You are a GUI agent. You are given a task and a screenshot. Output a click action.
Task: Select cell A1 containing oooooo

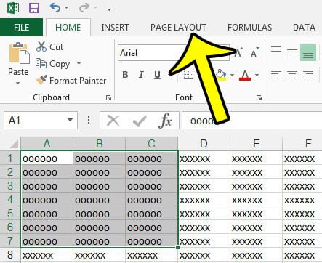47,158
